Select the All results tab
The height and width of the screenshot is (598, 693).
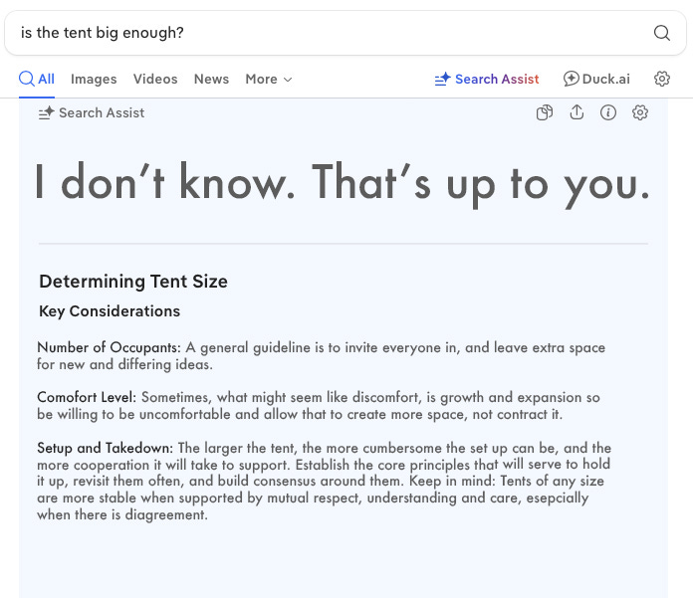point(37,79)
